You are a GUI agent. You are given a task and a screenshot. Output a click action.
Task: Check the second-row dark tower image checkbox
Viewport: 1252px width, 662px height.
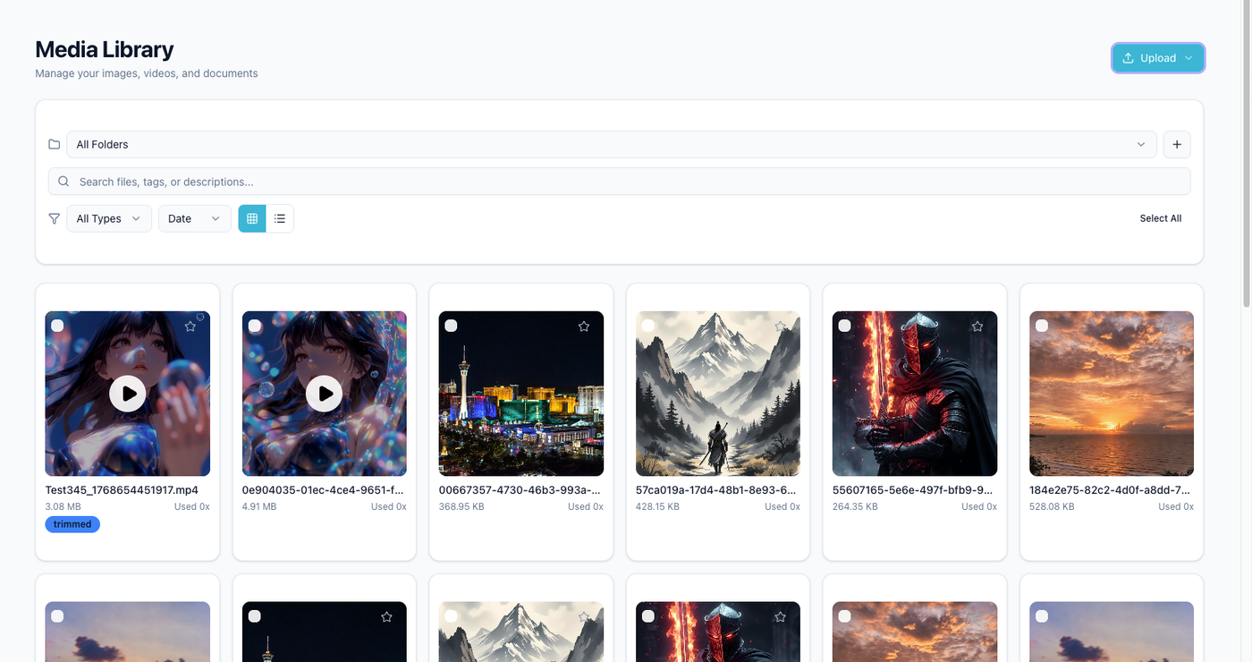pos(254,615)
